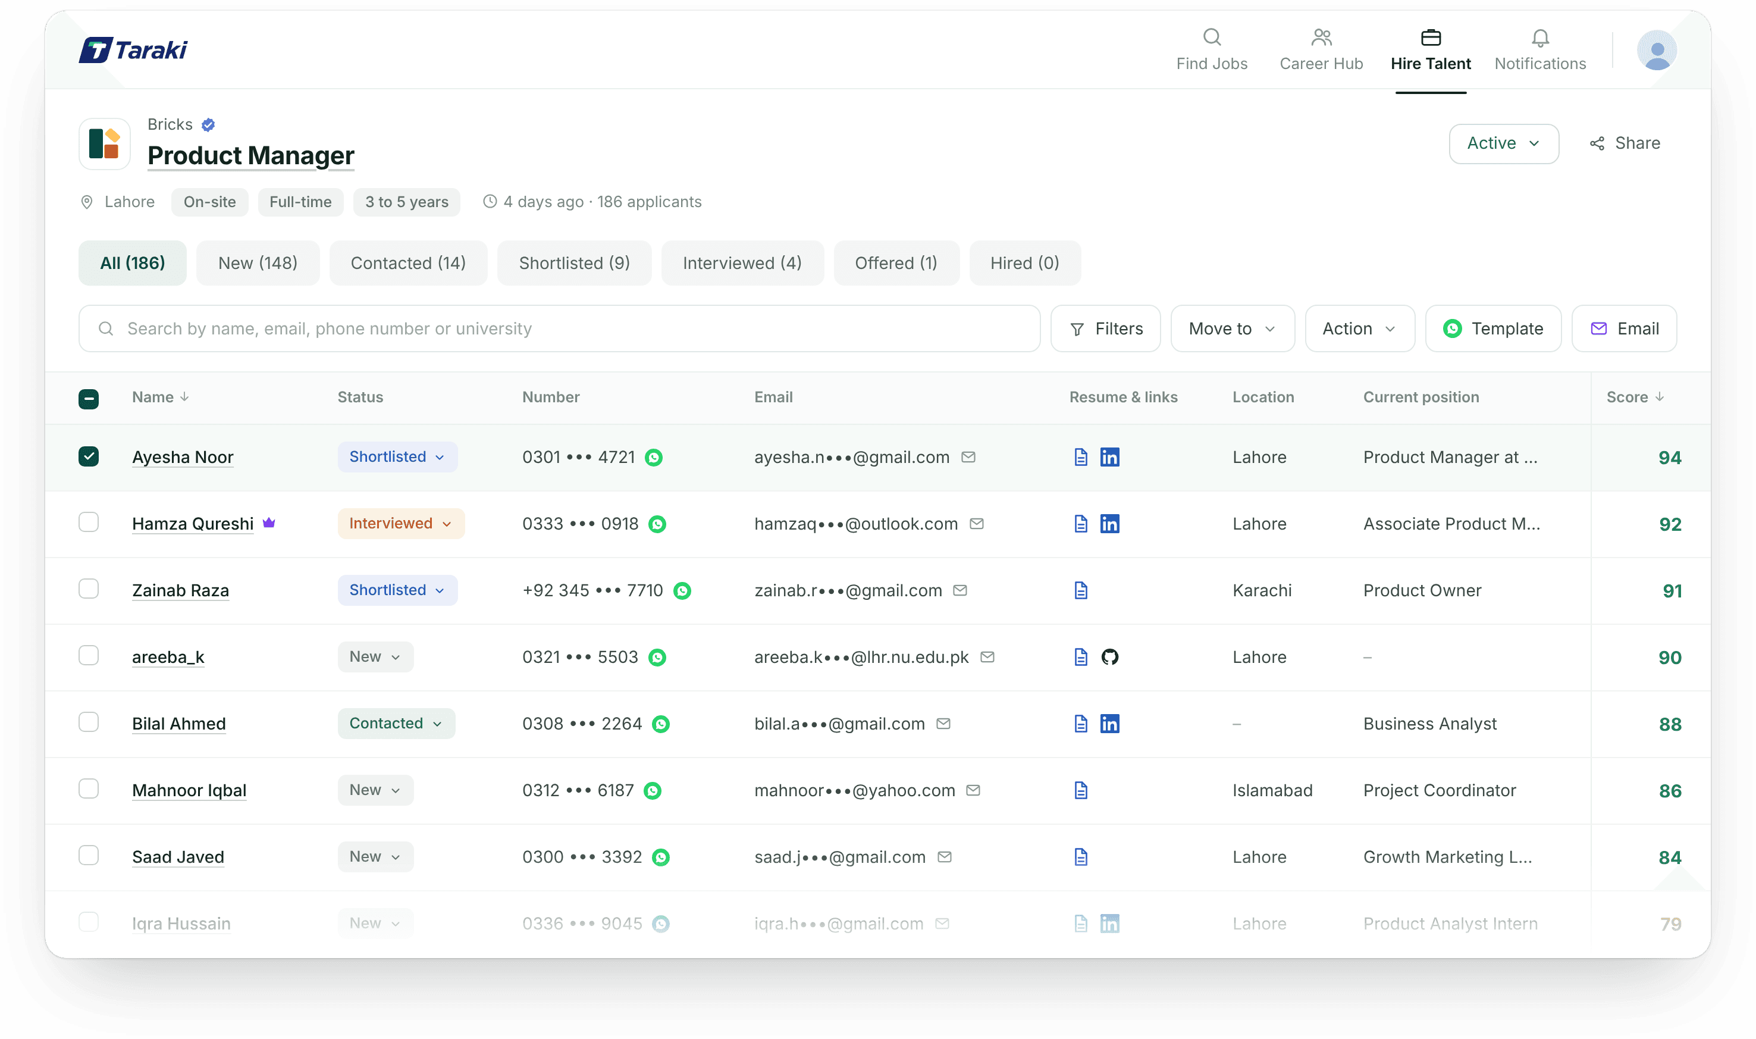Click the Find Jobs search icon
Screen dimensions: 1756x1039
click(1212, 37)
